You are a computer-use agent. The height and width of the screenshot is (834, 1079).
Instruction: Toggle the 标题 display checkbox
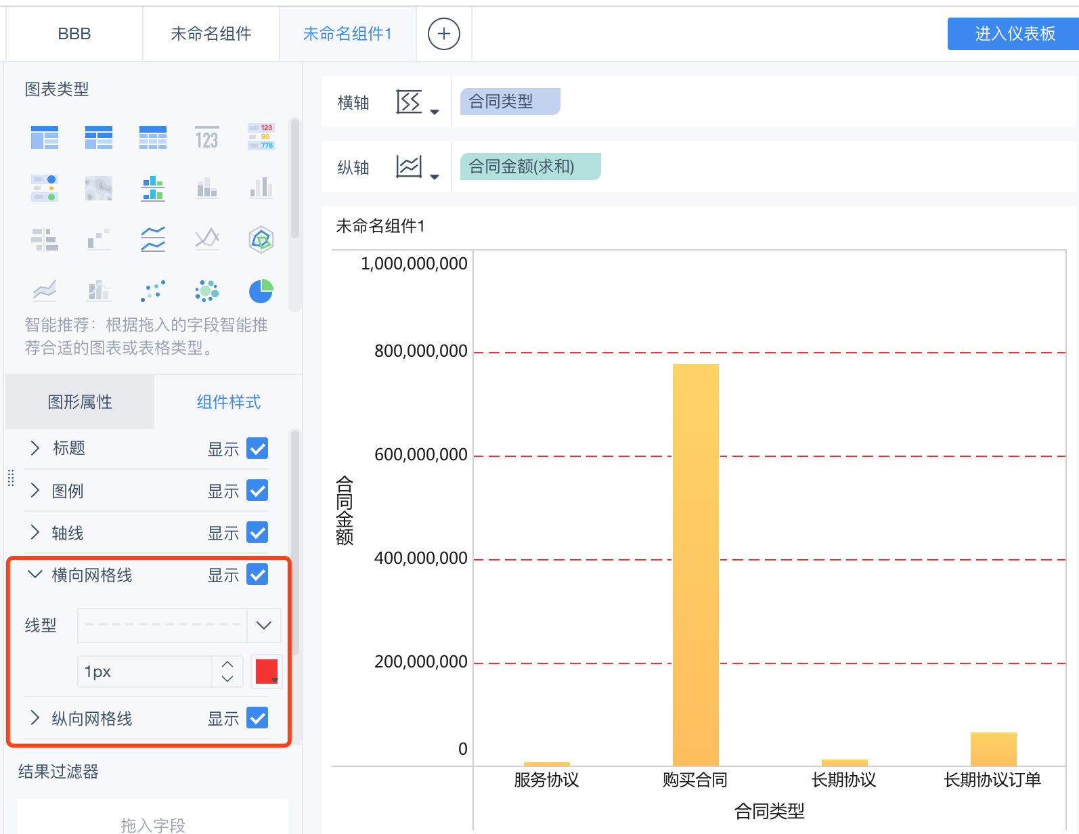click(257, 448)
